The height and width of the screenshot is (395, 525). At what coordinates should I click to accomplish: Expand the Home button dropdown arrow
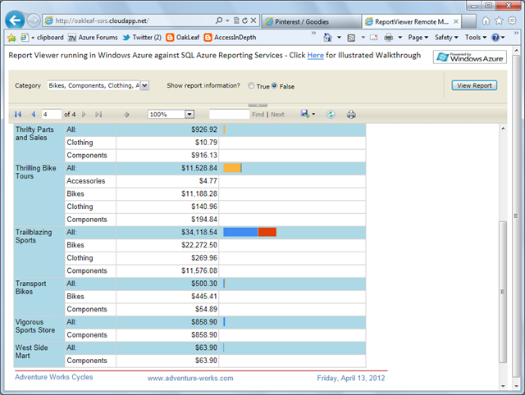tap(339, 38)
